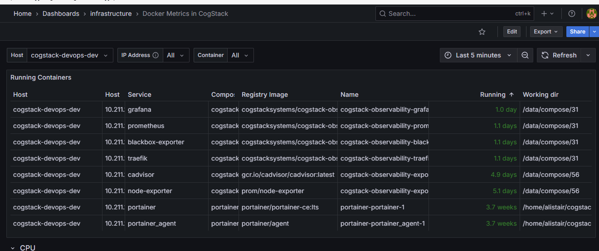The height and width of the screenshot is (251, 599).
Task: Open the IP Address All dropdown
Action: tap(176, 55)
